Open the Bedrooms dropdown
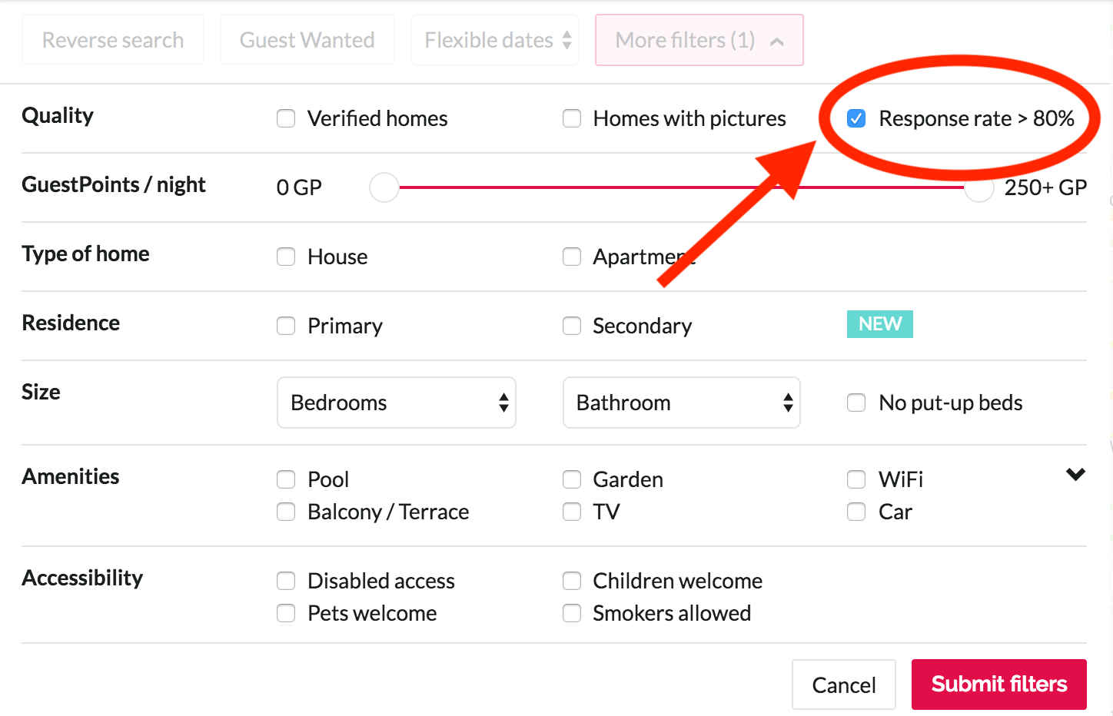 397,403
